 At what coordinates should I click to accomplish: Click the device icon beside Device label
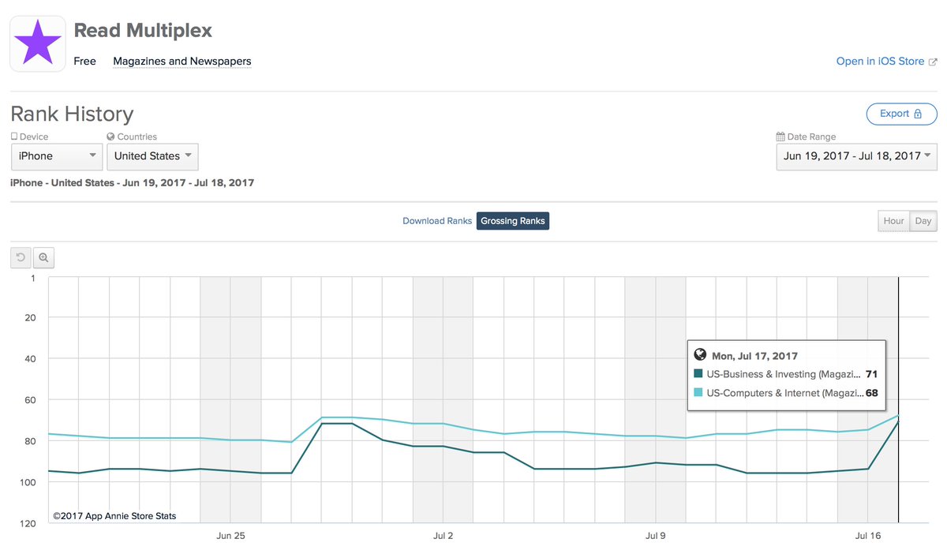14,137
